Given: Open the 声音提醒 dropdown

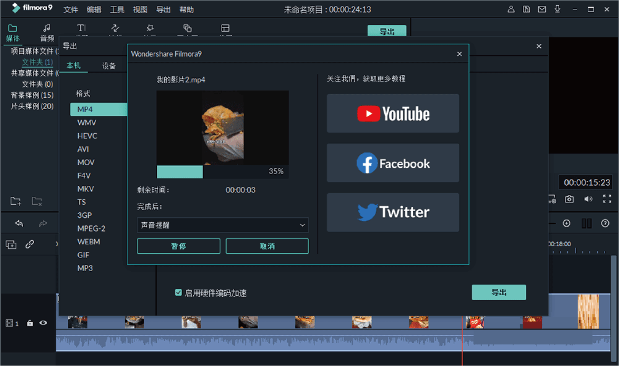Looking at the screenshot, I should tap(223, 225).
